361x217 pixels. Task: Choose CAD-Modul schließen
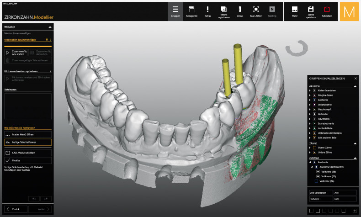[x=28, y=153]
